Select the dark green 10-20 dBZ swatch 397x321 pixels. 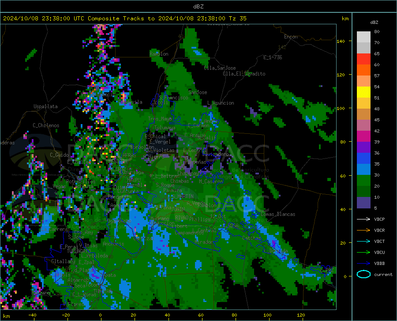click(x=363, y=192)
